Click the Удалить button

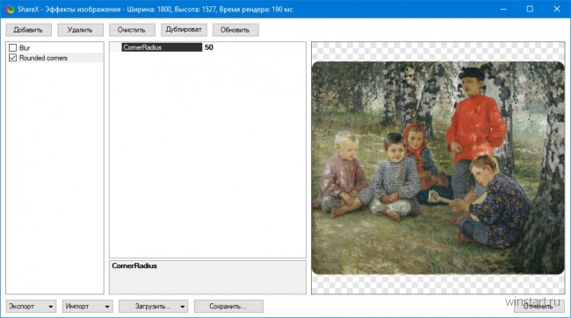pyautogui.click(x=80, y=30)
